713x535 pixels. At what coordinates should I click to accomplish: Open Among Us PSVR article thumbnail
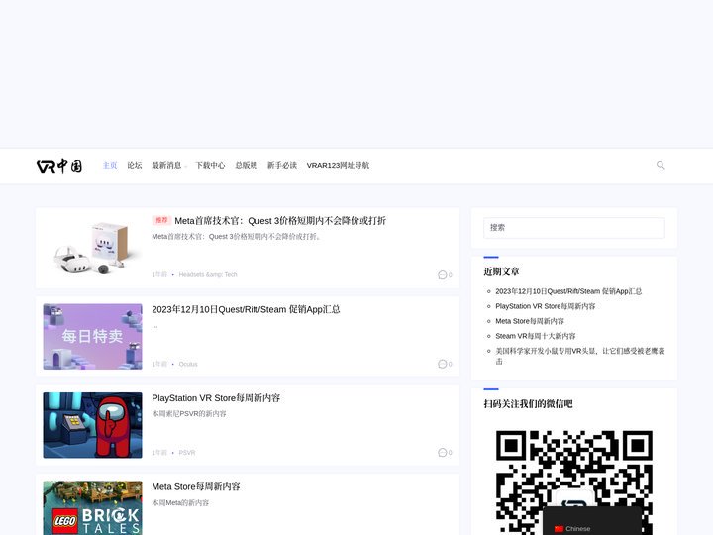92,425
